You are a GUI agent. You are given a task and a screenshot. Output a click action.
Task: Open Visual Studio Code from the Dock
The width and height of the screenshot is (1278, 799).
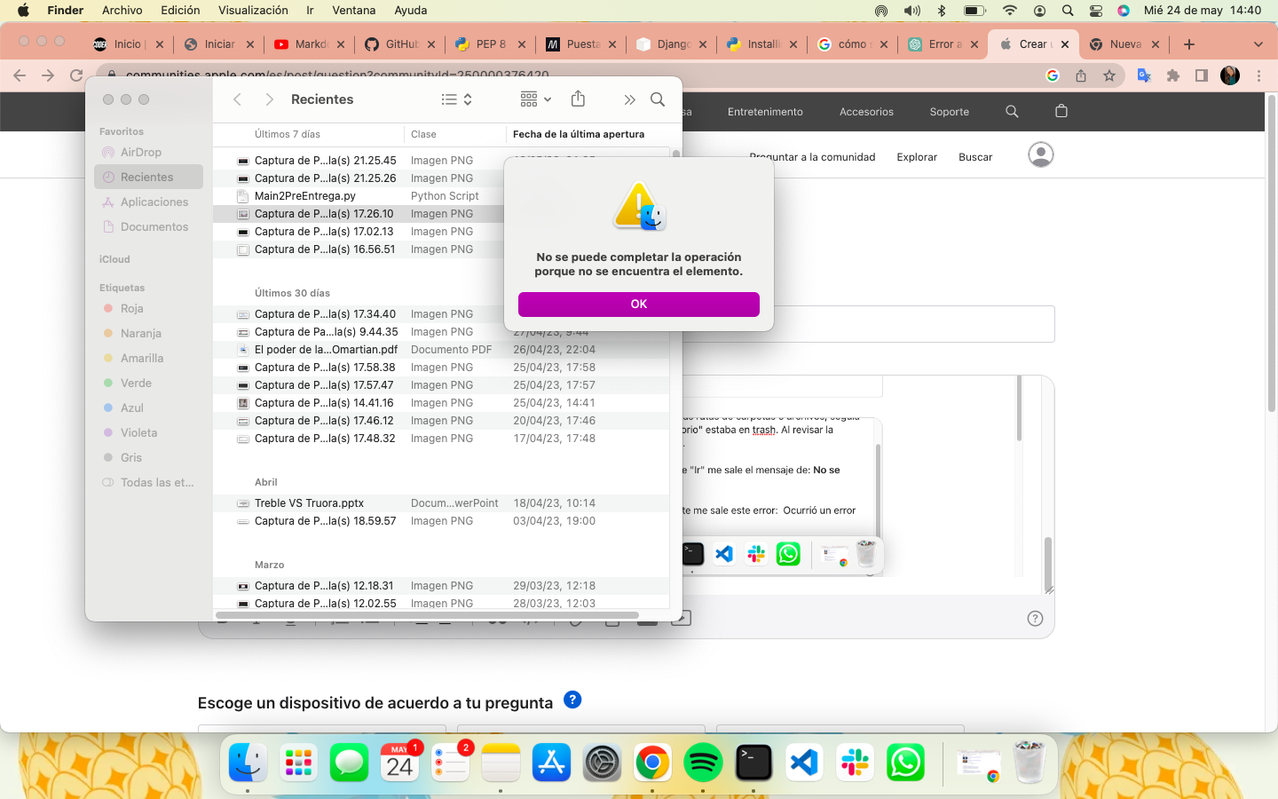(x=804, y=763)
